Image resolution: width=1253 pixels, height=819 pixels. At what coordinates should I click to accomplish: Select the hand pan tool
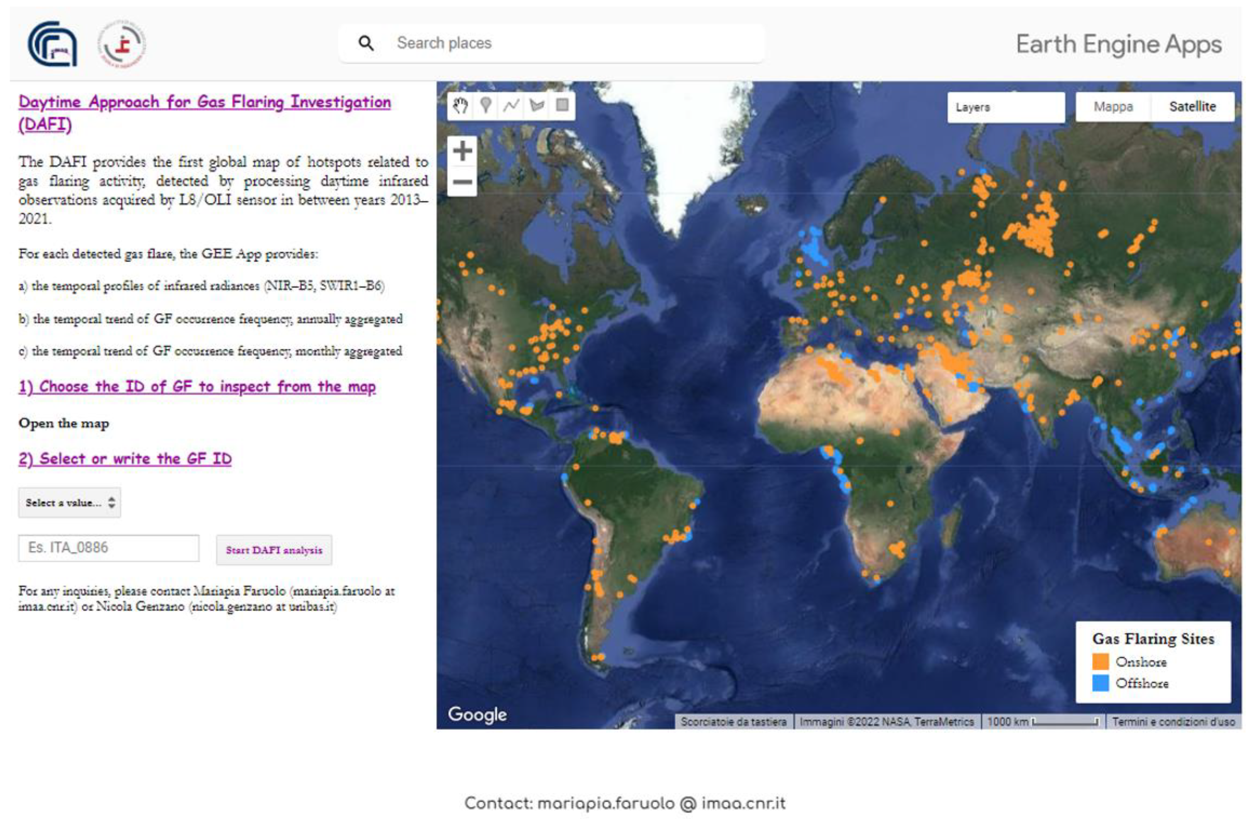[460, 106]
